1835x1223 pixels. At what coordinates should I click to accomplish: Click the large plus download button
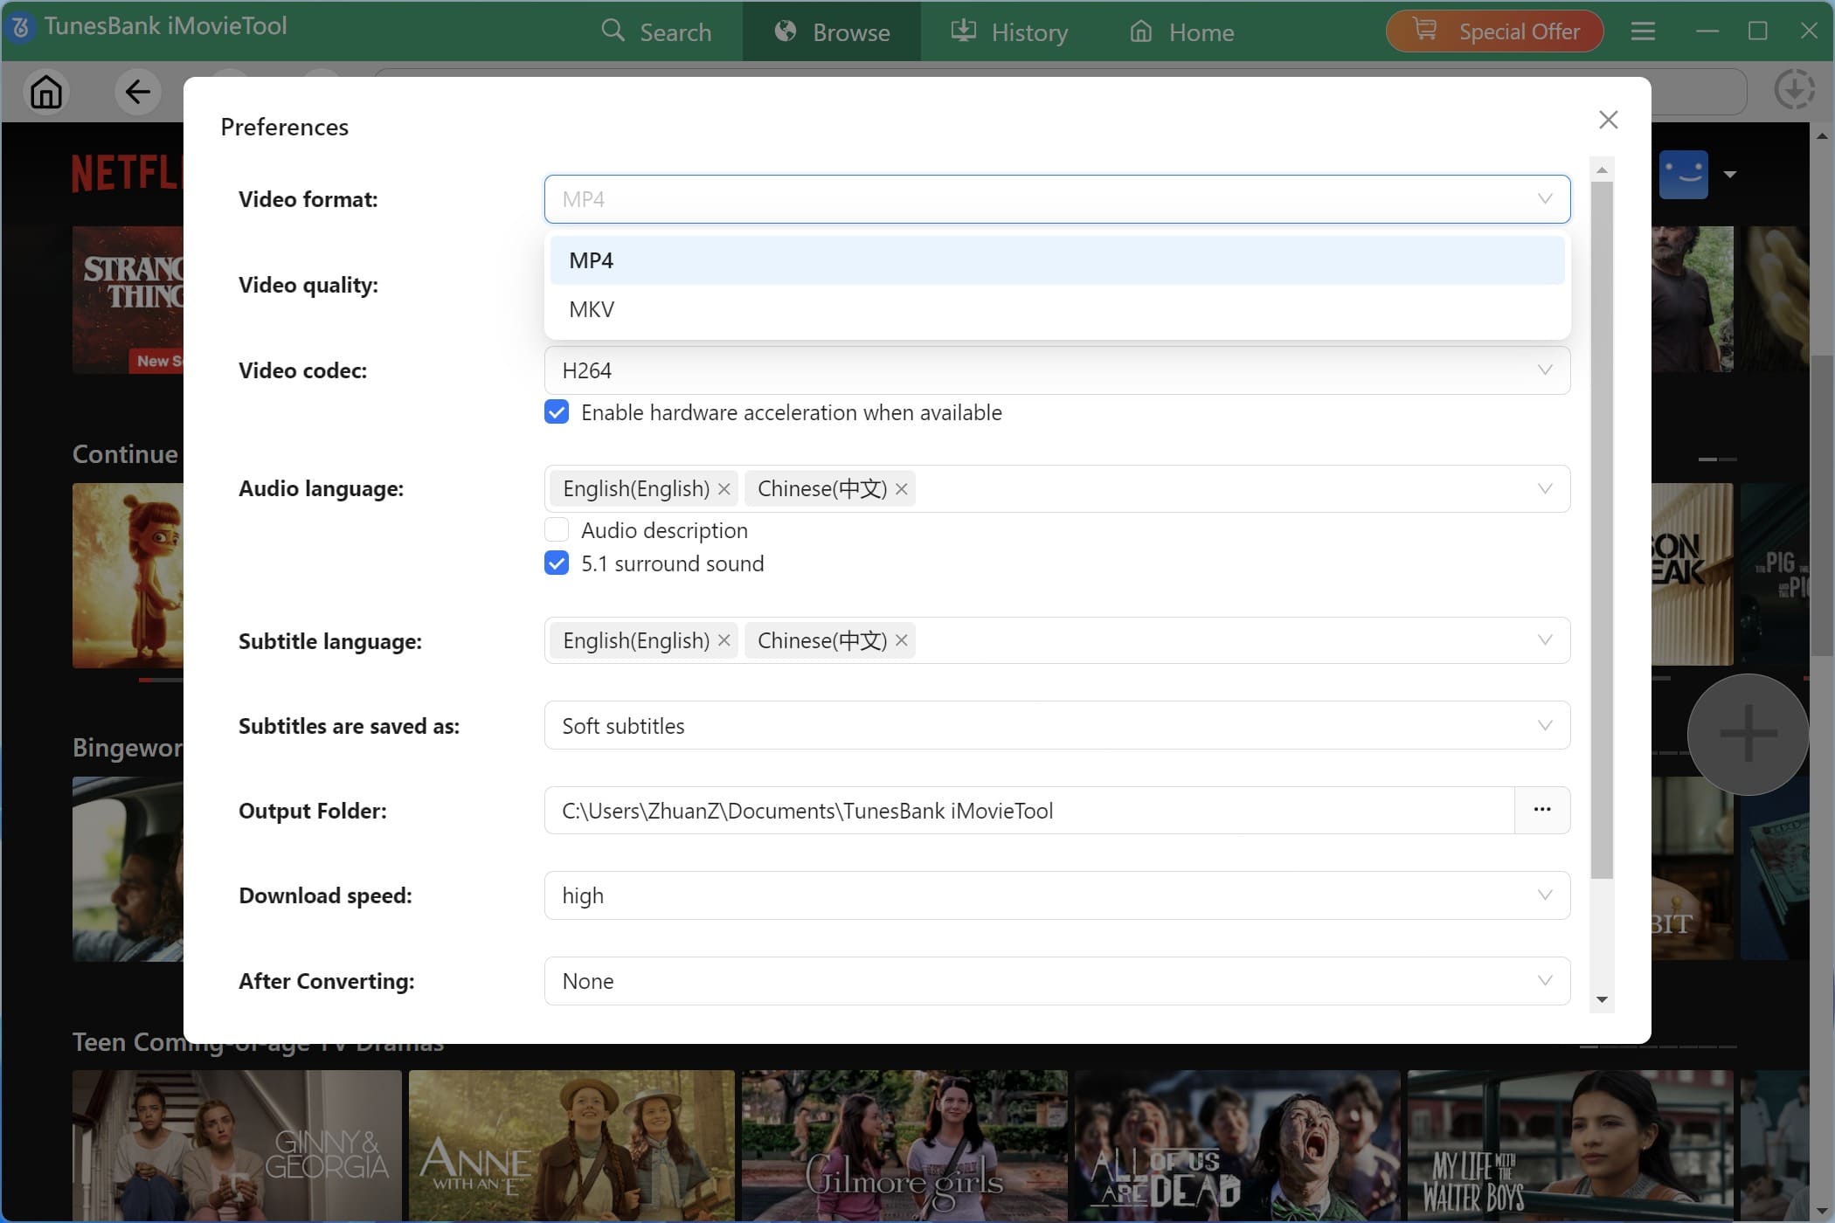point(1748,734)
